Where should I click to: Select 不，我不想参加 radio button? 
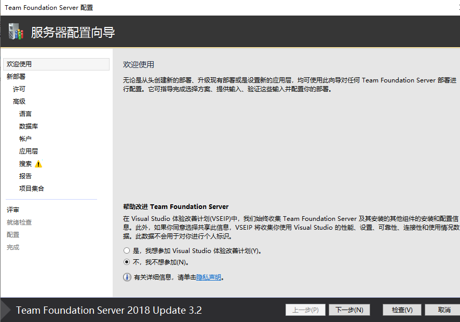click(x=127, y=262)
